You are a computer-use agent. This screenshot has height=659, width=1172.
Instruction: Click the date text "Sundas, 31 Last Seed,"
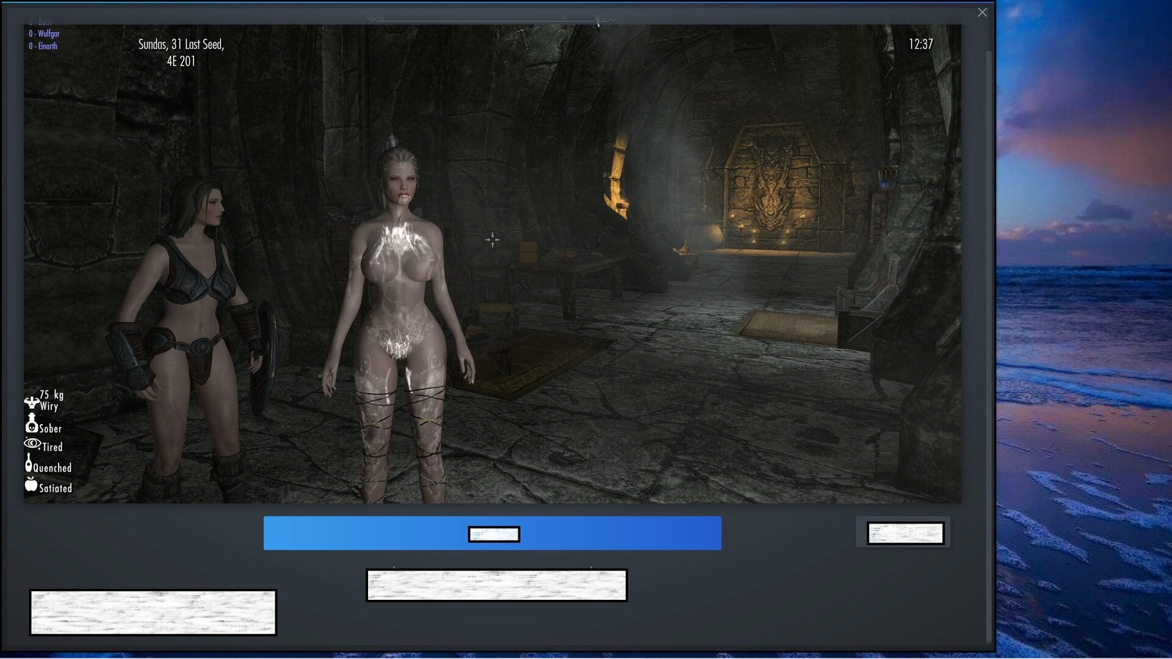point(181,45)
